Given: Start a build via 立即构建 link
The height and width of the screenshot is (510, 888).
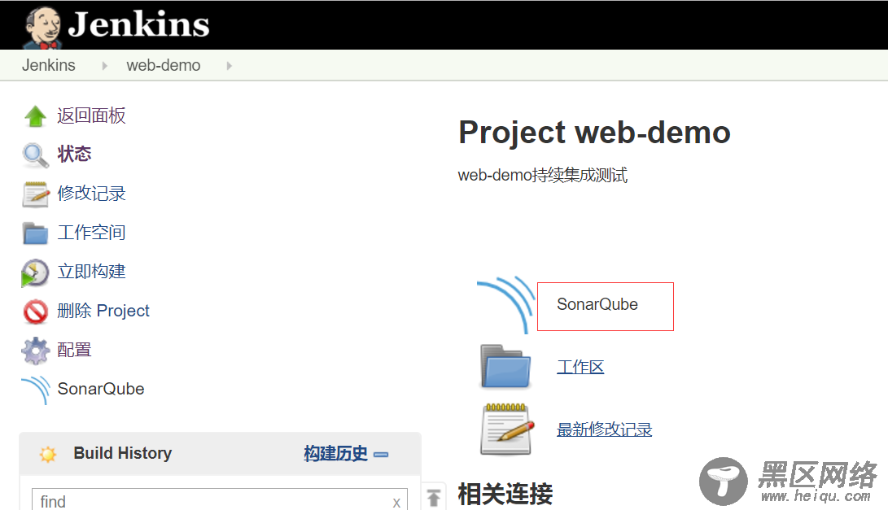Looking at the screenshot, I should [91, 271].
